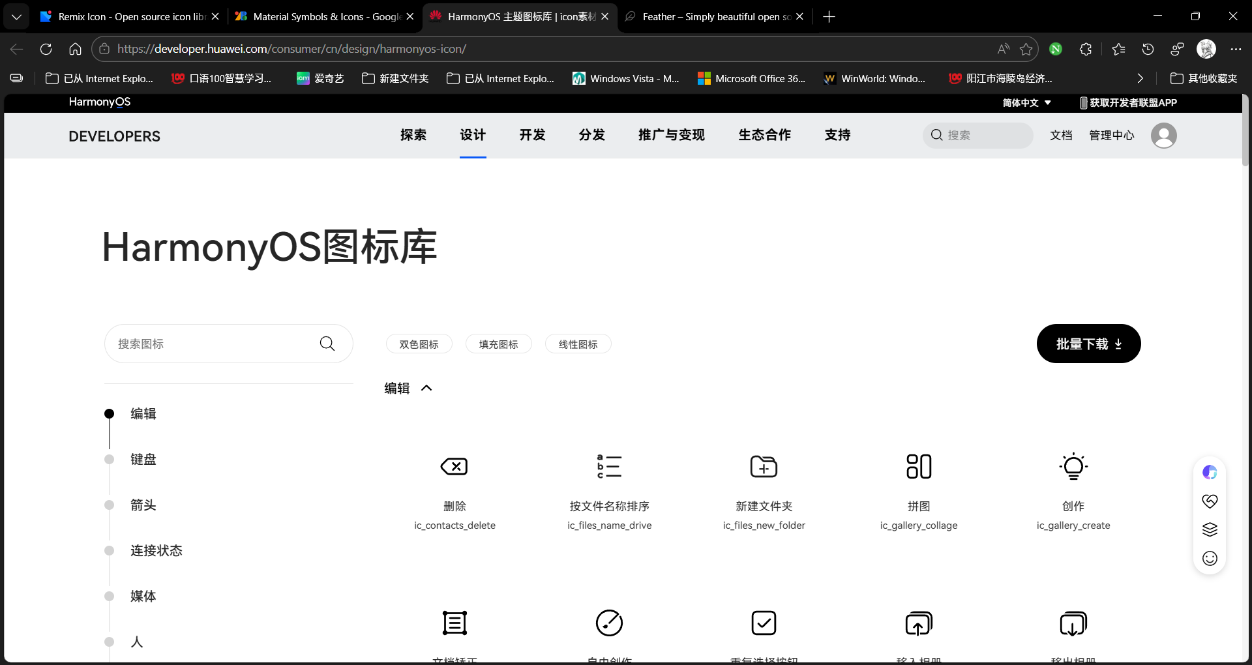
Task: Open the gallery collage icon
Action: point(918,467)
